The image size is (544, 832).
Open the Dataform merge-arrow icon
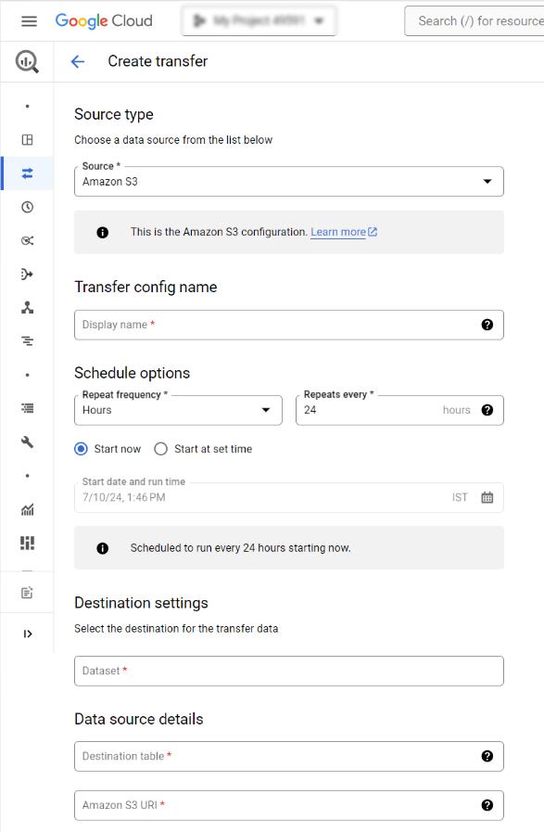click(27, 274)
